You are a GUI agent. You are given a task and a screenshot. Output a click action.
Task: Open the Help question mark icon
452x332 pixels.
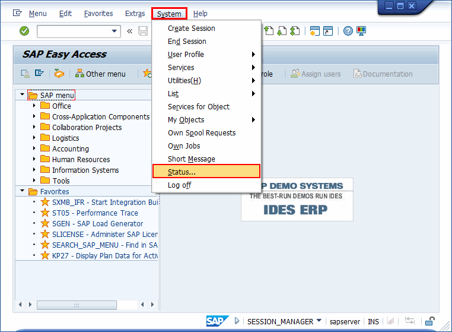(348, 31)
